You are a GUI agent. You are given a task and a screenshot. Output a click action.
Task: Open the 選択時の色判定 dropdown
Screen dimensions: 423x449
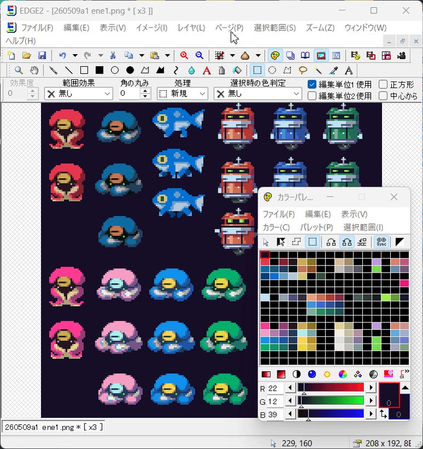[258, 94]
